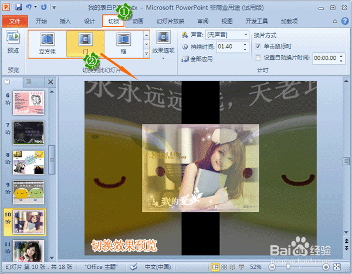Viewport: 352px width, 274px height.
Task: Click the zoom out minus button
Action: pos(272,267)
